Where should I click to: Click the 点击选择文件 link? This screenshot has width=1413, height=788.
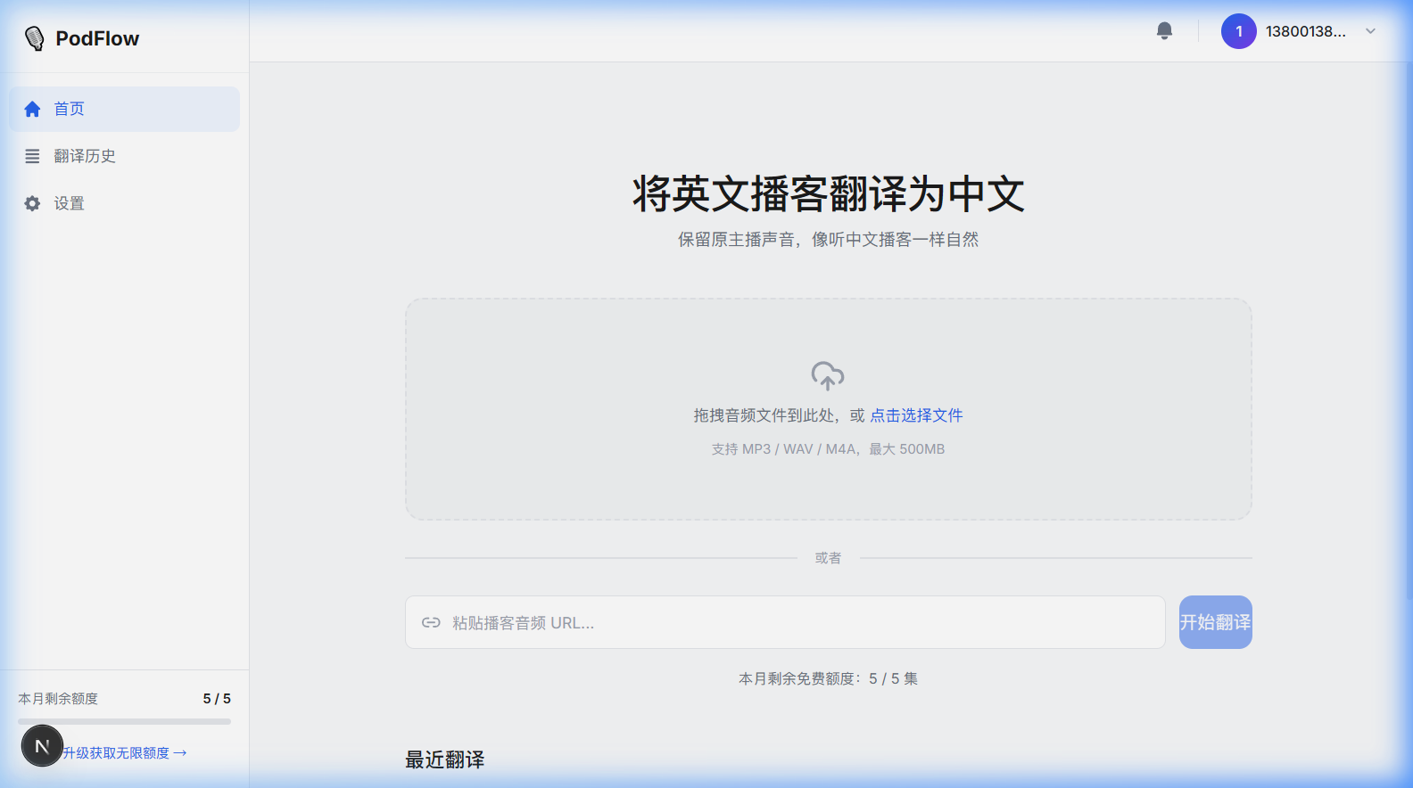click(916, 415)
